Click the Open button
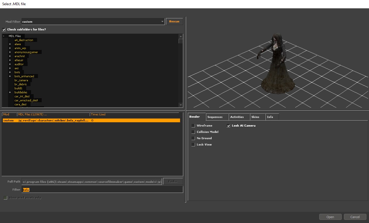369x223 pixels. tap(330, 217)
